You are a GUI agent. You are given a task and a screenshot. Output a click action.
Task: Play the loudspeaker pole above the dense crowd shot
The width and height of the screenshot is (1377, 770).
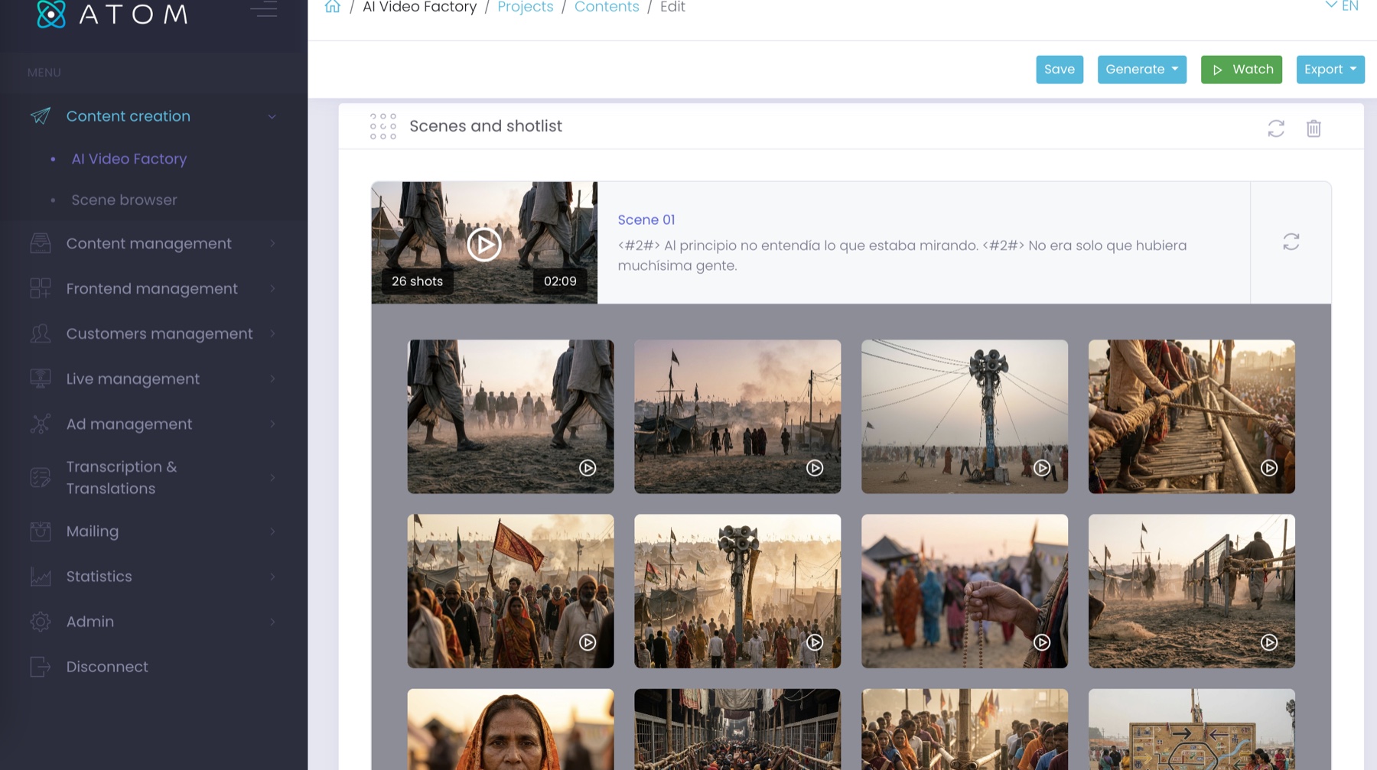coord(815,642)
